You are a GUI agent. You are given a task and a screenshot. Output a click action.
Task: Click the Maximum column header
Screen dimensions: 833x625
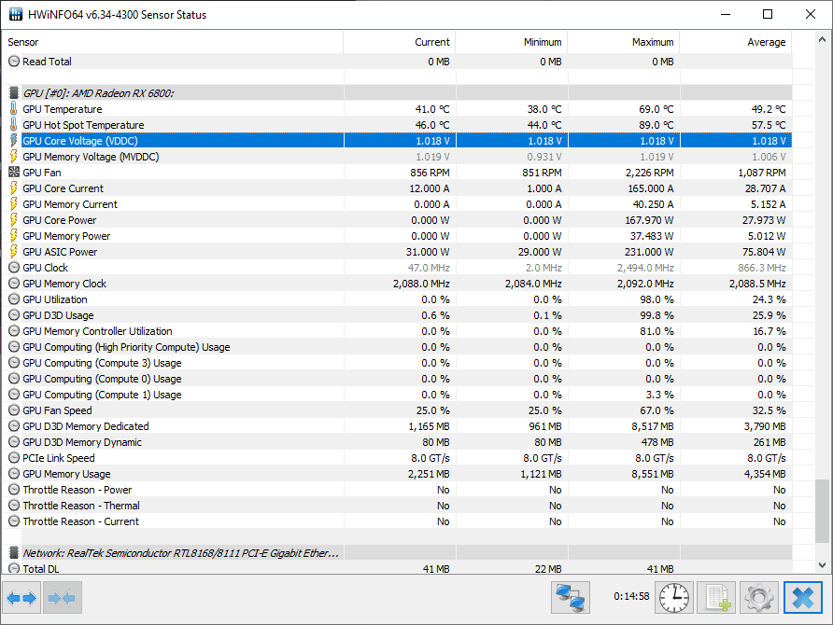point(624,42)
